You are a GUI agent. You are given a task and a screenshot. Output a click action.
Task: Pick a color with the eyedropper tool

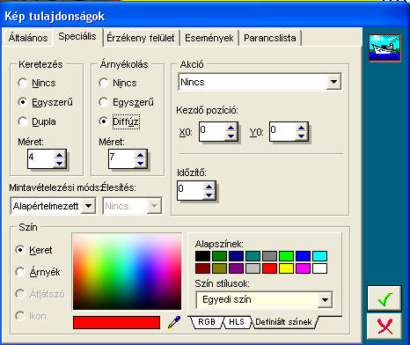click(x=174, y=322)
